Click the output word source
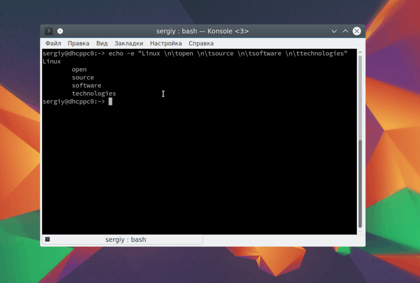Viewport: 420px width, 283px height. [83, 78]
